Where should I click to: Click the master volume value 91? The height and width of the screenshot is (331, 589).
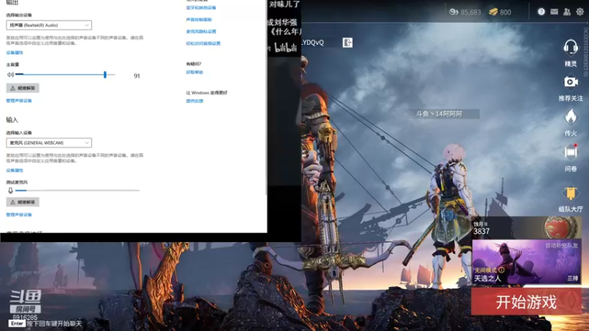[x=137, y=76]
